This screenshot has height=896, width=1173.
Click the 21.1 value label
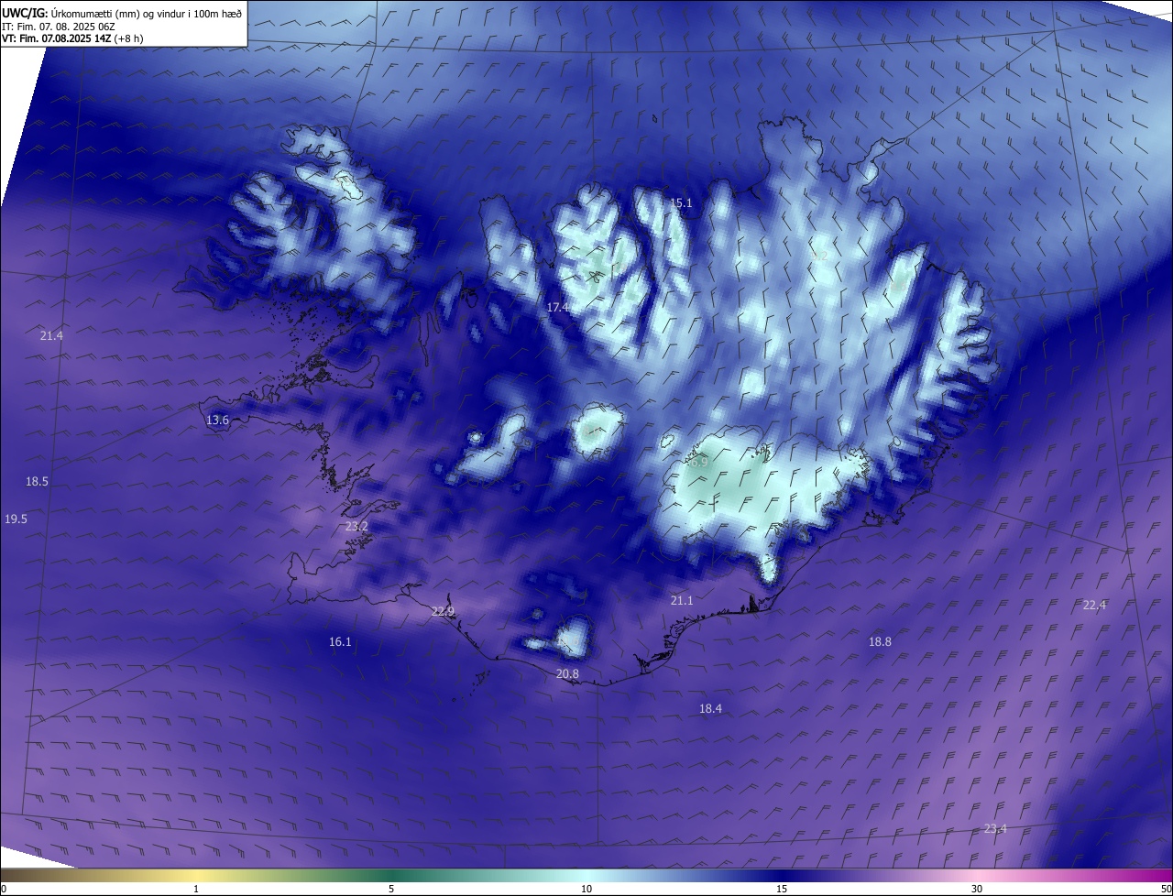(x=682, y=601)
